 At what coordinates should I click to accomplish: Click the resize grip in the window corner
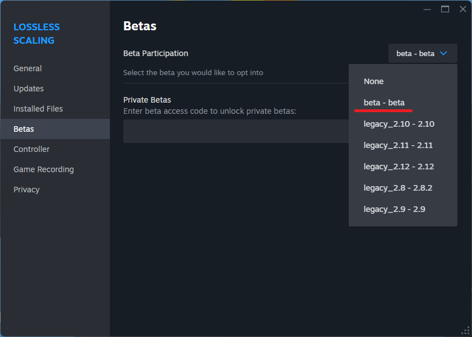[465, 330]
